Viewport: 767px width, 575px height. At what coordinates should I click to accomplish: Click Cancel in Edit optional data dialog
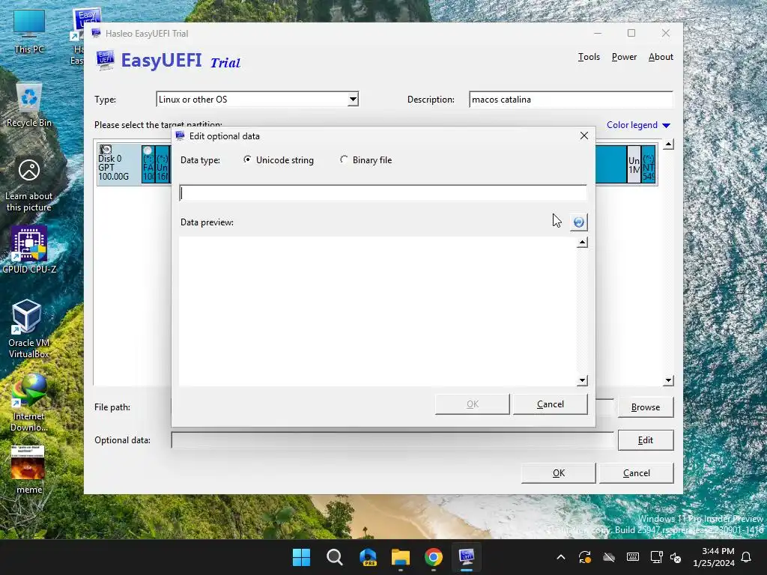pos(551,404)
